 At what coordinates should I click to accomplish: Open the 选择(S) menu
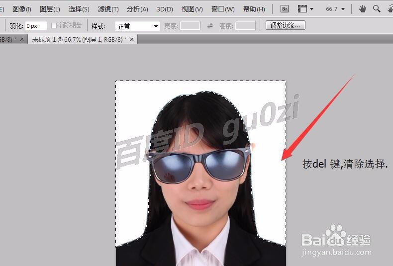pos(79,9)
